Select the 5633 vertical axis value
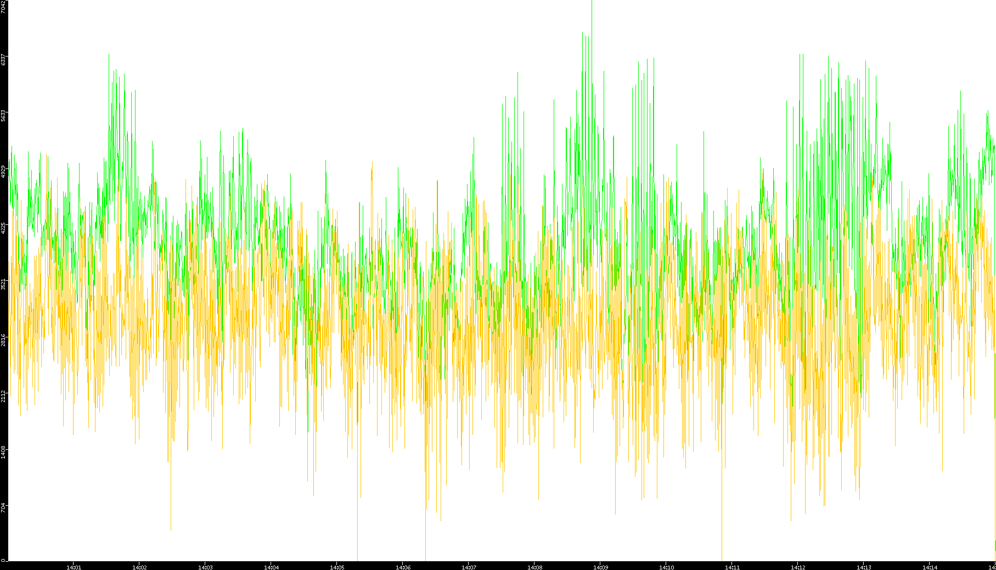Viewport: 996px width, 570px height. (3, 116)
